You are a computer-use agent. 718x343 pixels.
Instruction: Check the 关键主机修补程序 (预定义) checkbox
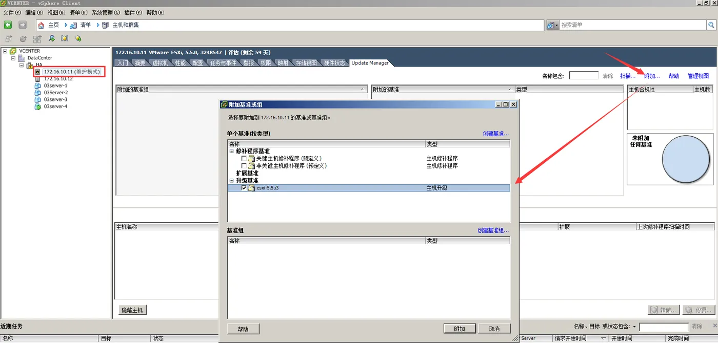244,159
